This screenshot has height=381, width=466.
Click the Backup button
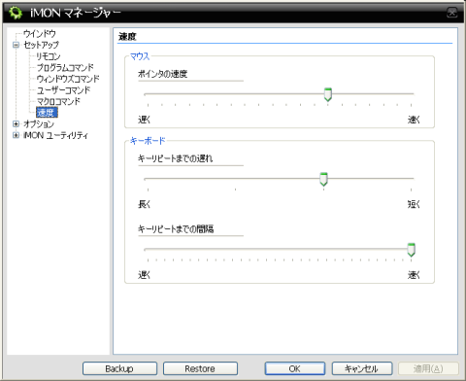[119, 368]
